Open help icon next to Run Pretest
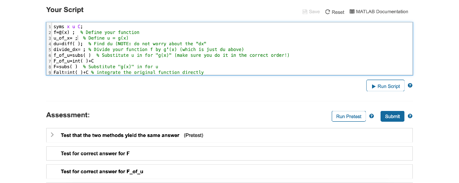The image size is (459, 183). pyautogui.click(x=372, y=116)
